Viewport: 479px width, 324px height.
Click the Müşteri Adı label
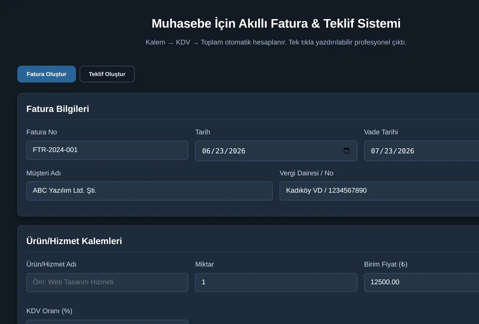[44, 173]
